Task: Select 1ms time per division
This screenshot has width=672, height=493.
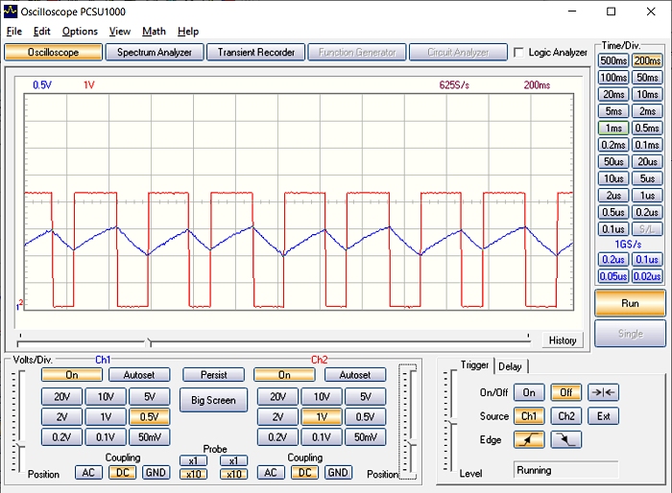Action: coord(612,128)
